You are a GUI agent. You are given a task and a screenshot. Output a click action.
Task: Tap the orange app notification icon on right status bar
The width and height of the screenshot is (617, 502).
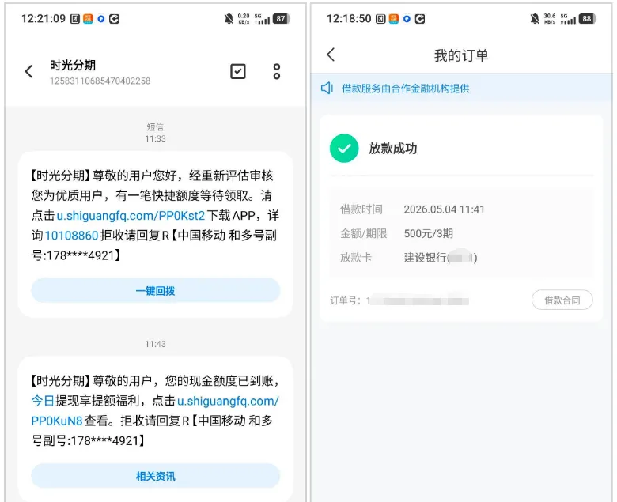[394, 18]
